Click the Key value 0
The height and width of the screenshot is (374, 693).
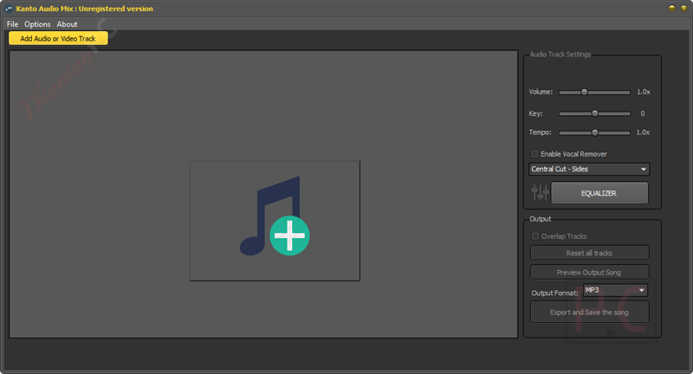[643, 113]
